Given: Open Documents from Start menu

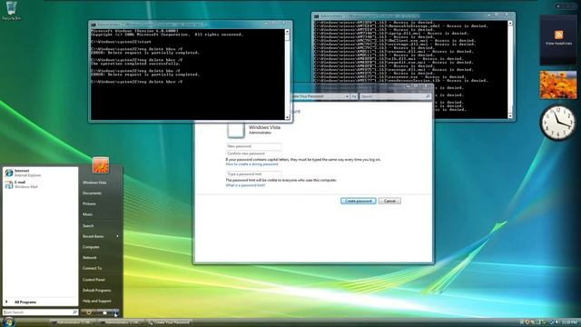Looking at the screenshot, I should pos(92,193).
